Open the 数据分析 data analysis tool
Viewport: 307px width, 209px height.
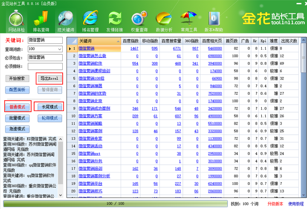tap(164, 22)
